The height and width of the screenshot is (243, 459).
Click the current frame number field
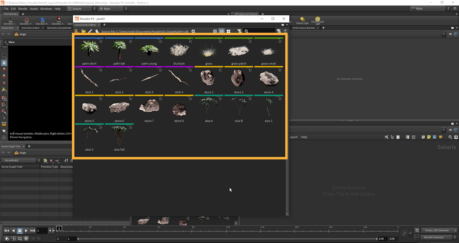pyautogui.click(x=42, y=231)
